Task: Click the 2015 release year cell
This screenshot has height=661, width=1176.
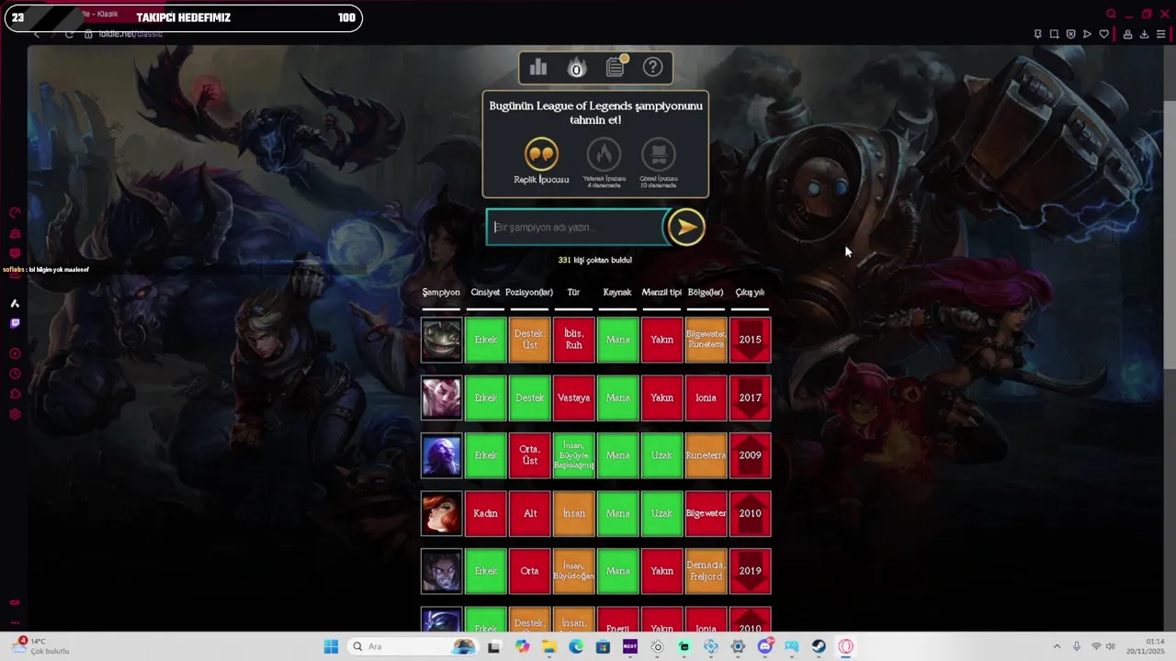Action: 750,340
